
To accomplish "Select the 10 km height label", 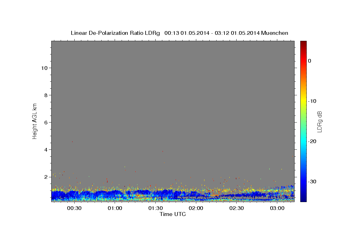I will pos(44,68).
